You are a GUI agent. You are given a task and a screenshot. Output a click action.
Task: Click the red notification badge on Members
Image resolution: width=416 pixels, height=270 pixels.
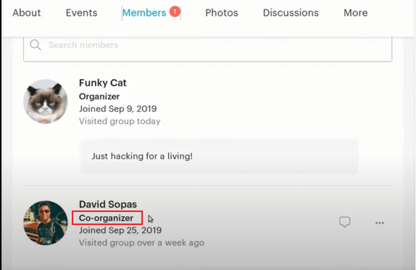click(x=175, y=11)
